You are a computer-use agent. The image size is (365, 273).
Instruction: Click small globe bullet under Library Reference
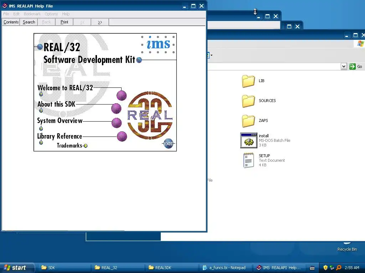pyautogui.click(x=41, y=142)
